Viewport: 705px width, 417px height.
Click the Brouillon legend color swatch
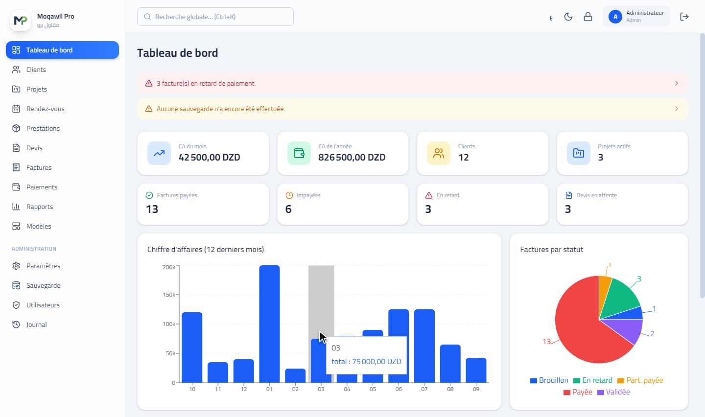click(534, 381)
